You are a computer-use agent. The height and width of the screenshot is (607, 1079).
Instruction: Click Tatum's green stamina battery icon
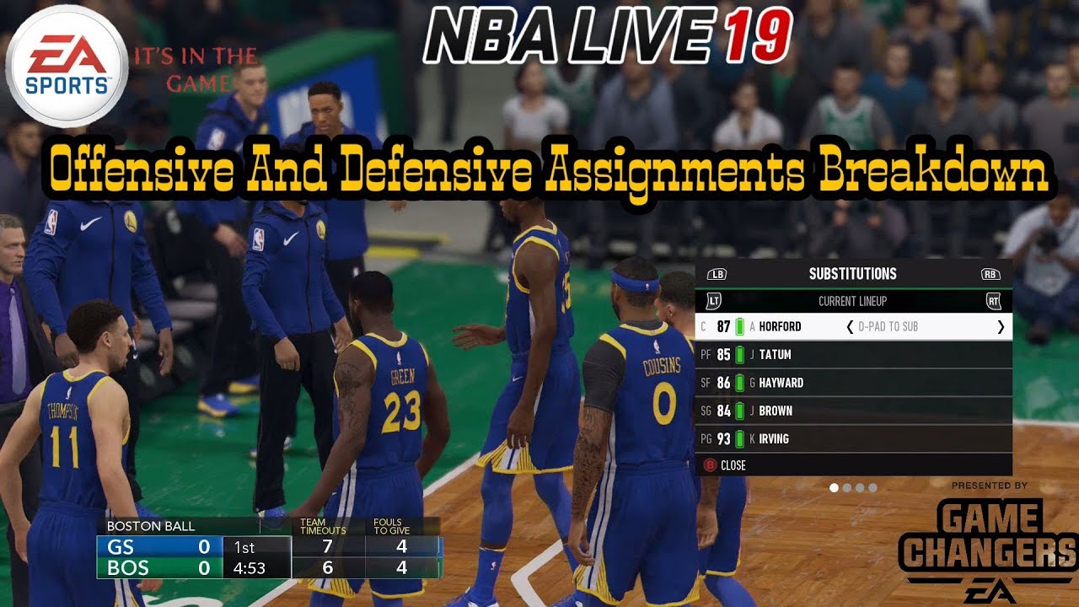740,355
